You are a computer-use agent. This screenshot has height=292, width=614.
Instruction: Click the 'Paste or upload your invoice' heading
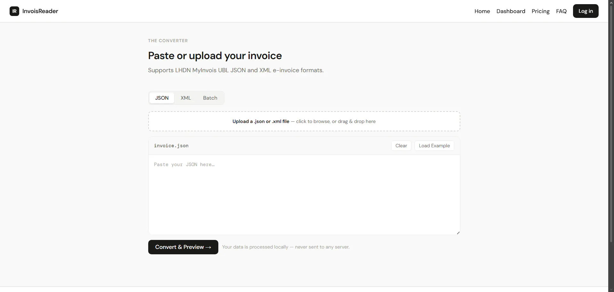point(215,56)
